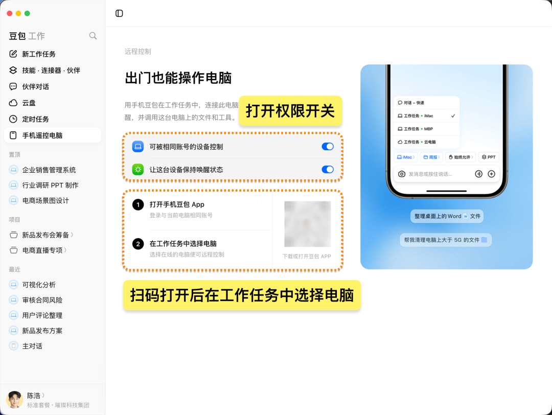Viewport: 552px width, 415px height.
Task: Select 工作任务 iMac row in phone preview
Action: [426, 116]
